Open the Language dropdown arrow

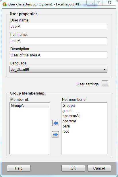[105, 69]
